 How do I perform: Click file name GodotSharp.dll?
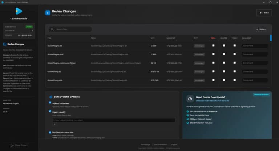point(54,72)
